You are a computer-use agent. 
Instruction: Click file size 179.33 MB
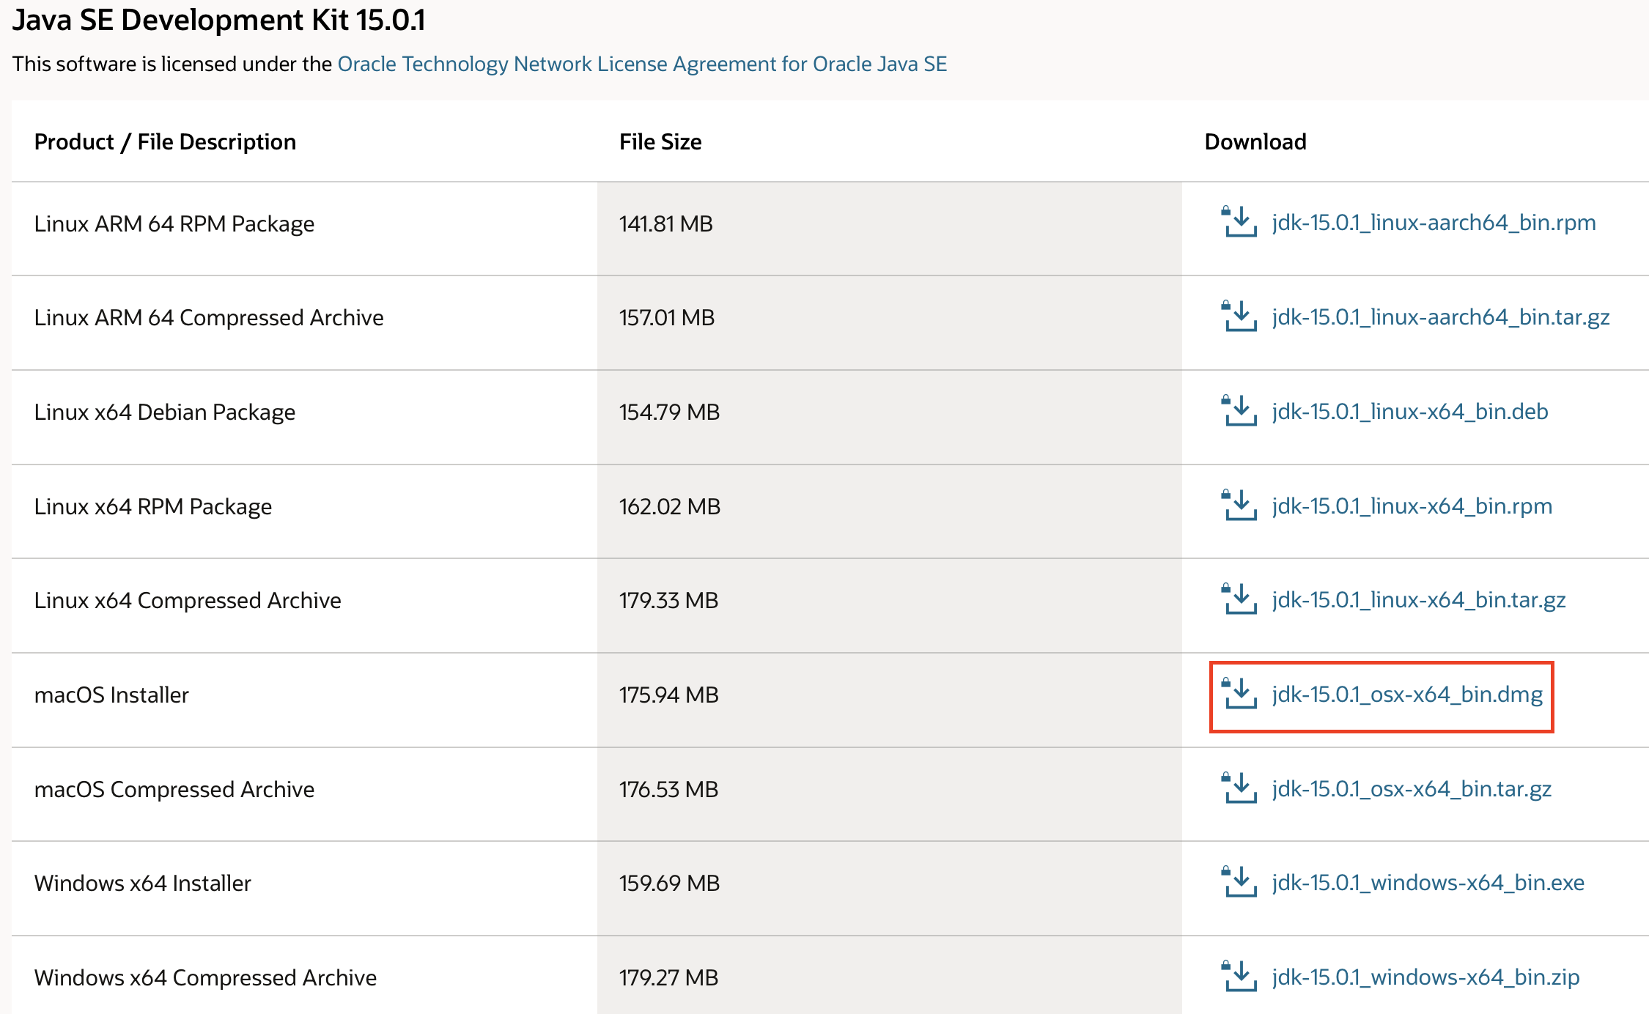[x=669, y=600]
